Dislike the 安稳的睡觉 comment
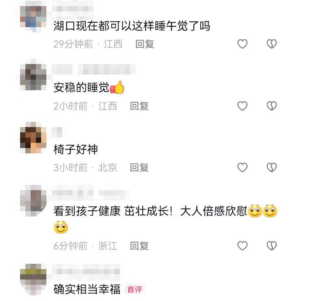Viewport: 318px width, 301px height. (272, 106)
